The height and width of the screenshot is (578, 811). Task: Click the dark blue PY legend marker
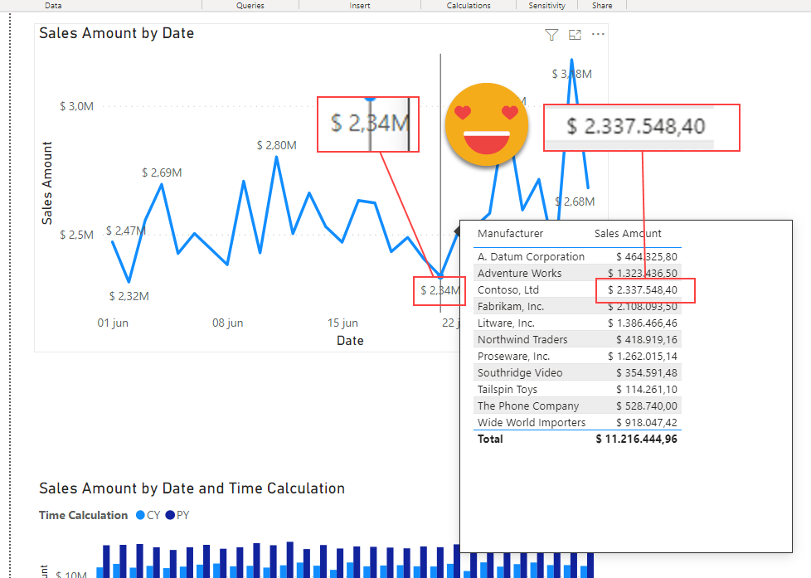pyautogui.click(x=170, y=515)
